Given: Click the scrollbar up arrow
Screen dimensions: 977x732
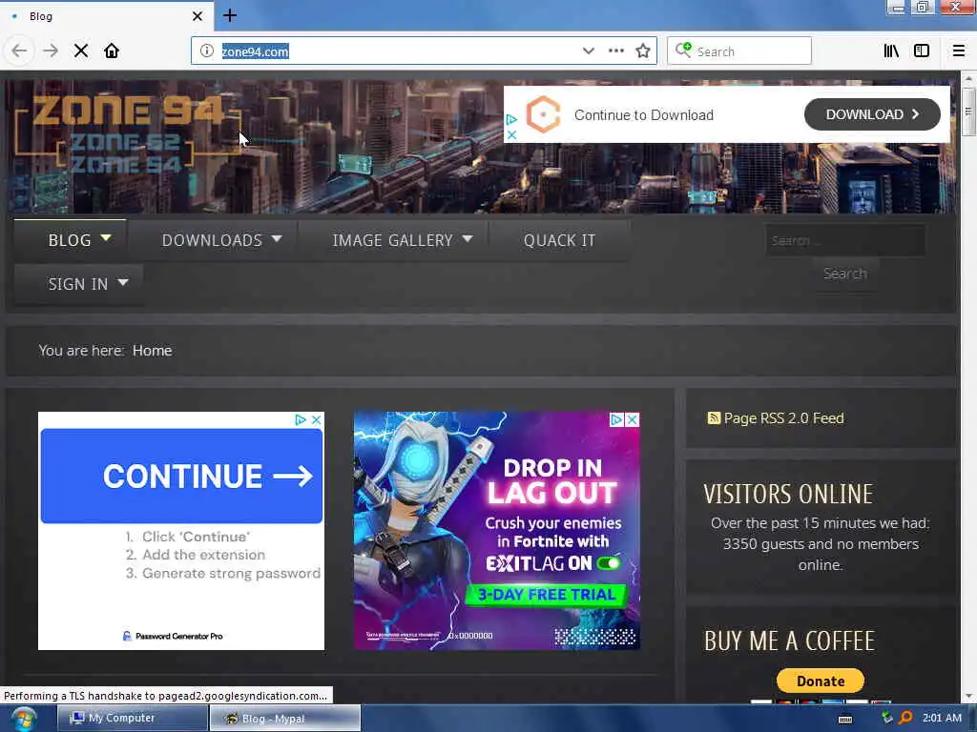Looking at the screenshot, I should 967,79.
